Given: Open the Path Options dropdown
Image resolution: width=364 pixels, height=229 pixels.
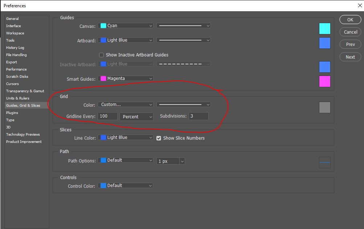Looking at the screenshot, I should click(x=125, y=160).
